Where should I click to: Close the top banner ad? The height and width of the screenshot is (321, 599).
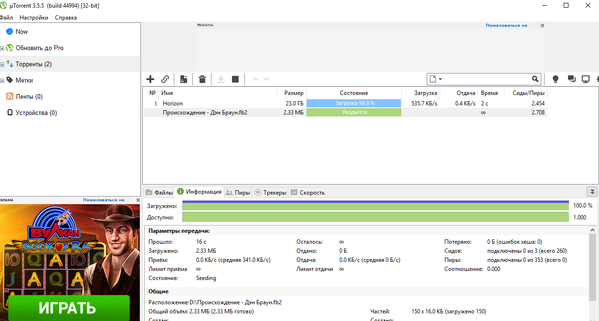tap(542, 26)
